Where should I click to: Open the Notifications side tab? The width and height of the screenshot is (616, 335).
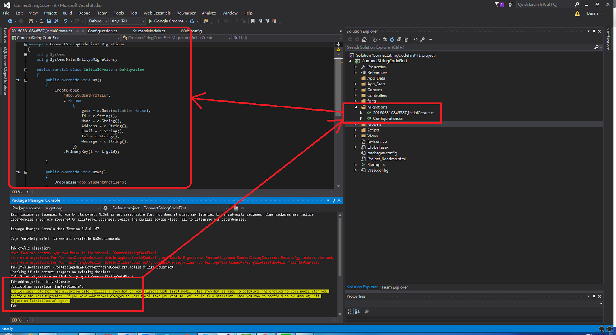coord(608,39)
